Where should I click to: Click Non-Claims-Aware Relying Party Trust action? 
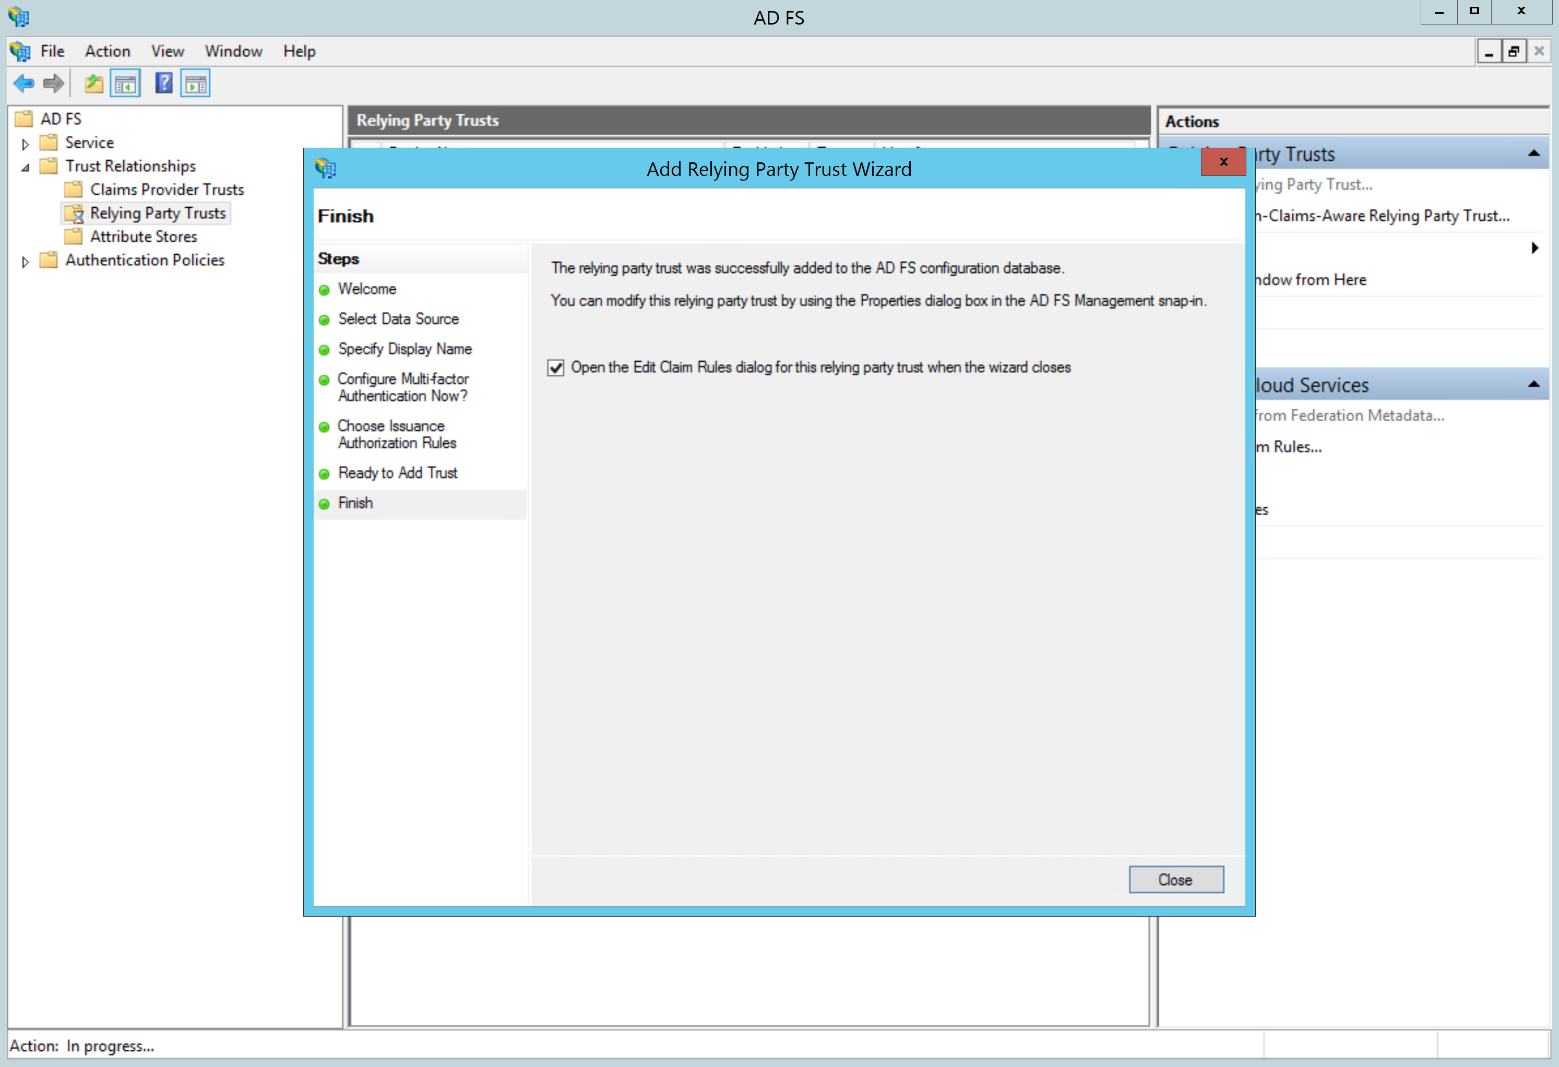1382,216
